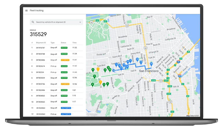Select blue map marker 13
This screenshot has height=129, width=223.
tap(121, 69)
